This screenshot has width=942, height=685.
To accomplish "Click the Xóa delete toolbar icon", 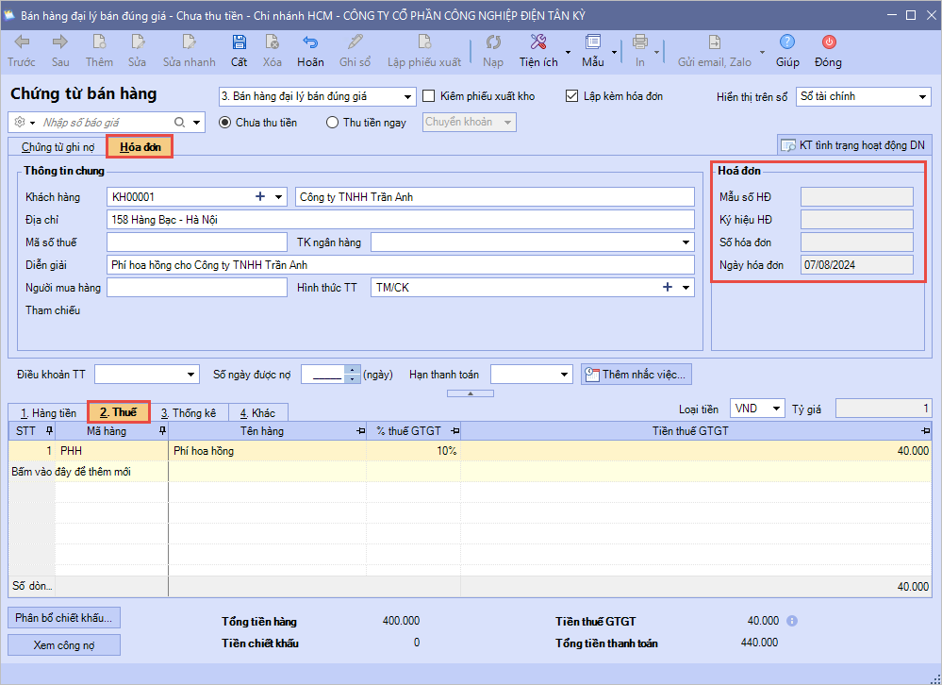I will pyautogui.click(x=273, y=42).
